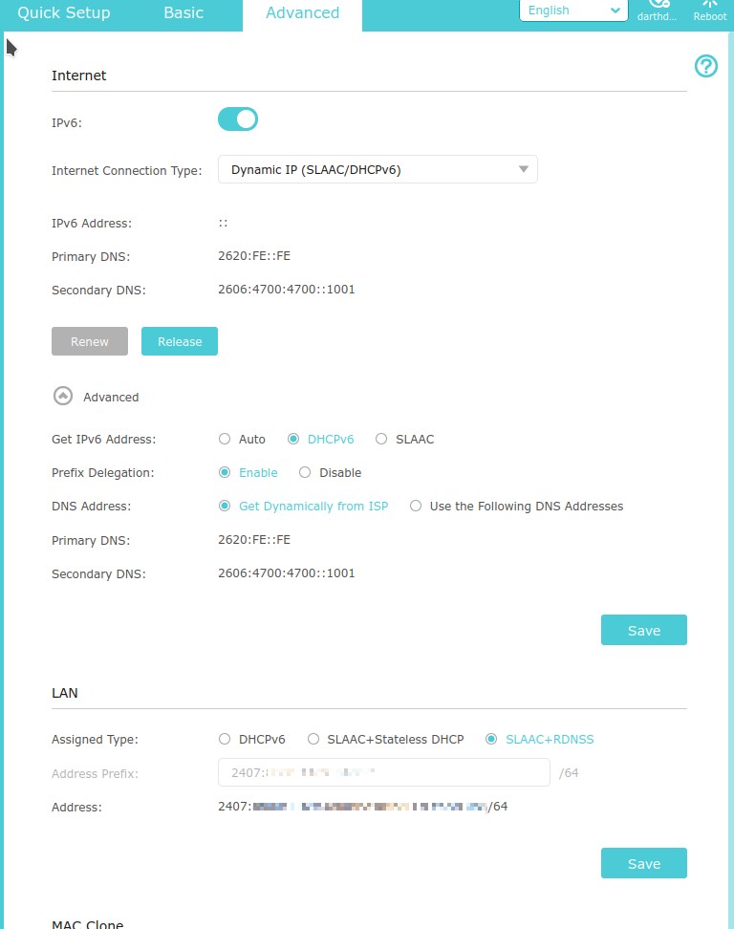Click the help question mark icon
Image resolution: width=734 pixels, height=929 pixels.
pyautogui.click(x=705, y=66)
